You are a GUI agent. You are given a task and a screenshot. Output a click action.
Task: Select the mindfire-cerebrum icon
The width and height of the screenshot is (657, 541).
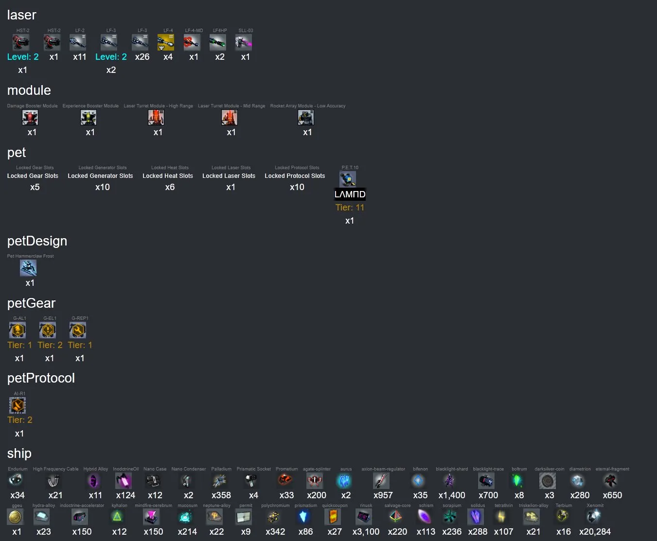[x=152, y=517]
